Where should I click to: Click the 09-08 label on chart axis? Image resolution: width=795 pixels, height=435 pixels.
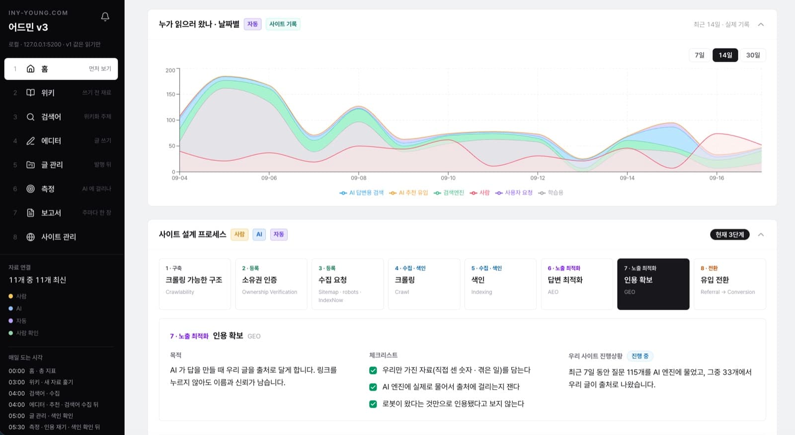pos(358,178)
